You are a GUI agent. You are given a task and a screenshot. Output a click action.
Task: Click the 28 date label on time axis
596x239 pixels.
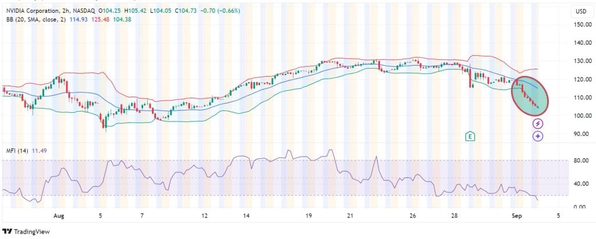(x=455, y=216)
